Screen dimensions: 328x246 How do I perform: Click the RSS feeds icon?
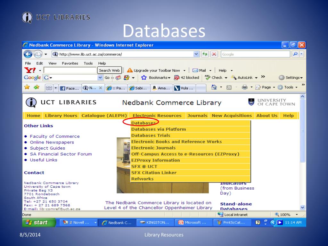[x=229, y=87]
